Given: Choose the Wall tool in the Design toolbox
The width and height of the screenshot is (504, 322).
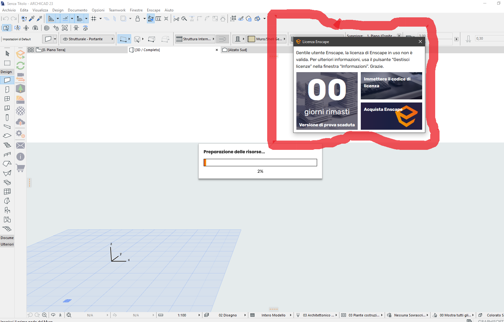Looking at the screenshot, I should coord(7,80).
